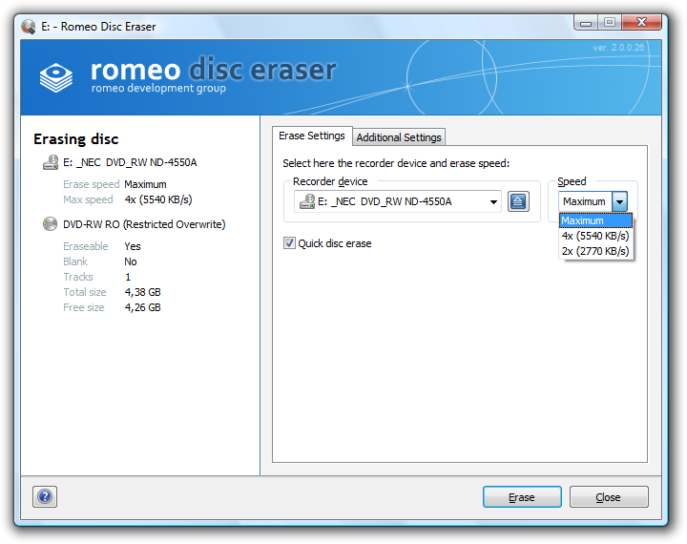The height and width of the screenshot is (544, 687).
Task: Click the Blank value 'No'
Action: 131,262
